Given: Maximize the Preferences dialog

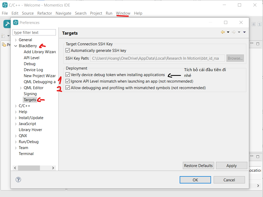Looking at the screenshot, I should coord(226,22).
